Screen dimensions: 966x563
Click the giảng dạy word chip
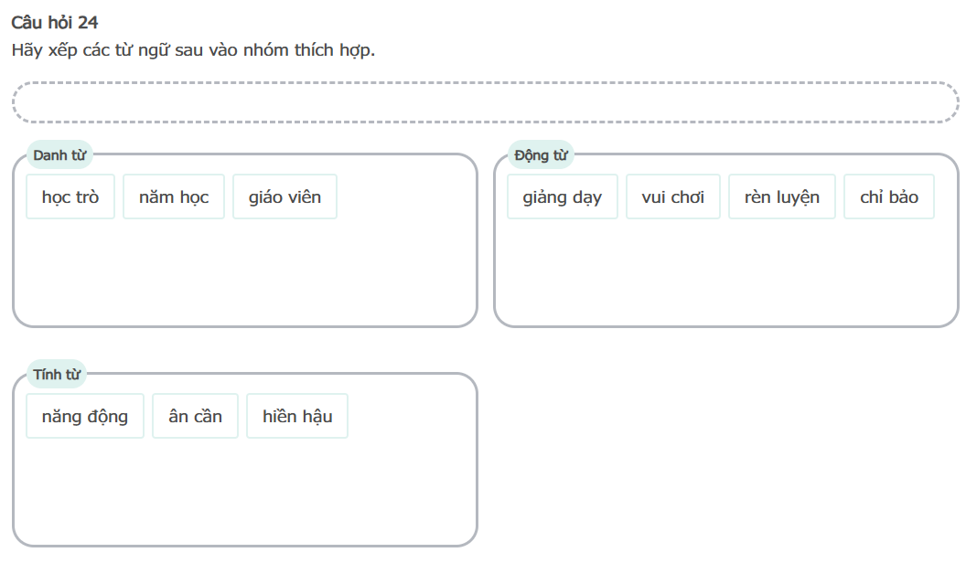coord(563,197)
